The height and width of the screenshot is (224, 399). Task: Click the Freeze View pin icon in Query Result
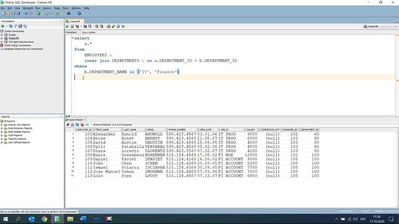pyautogui.click(x=68, y=124)
